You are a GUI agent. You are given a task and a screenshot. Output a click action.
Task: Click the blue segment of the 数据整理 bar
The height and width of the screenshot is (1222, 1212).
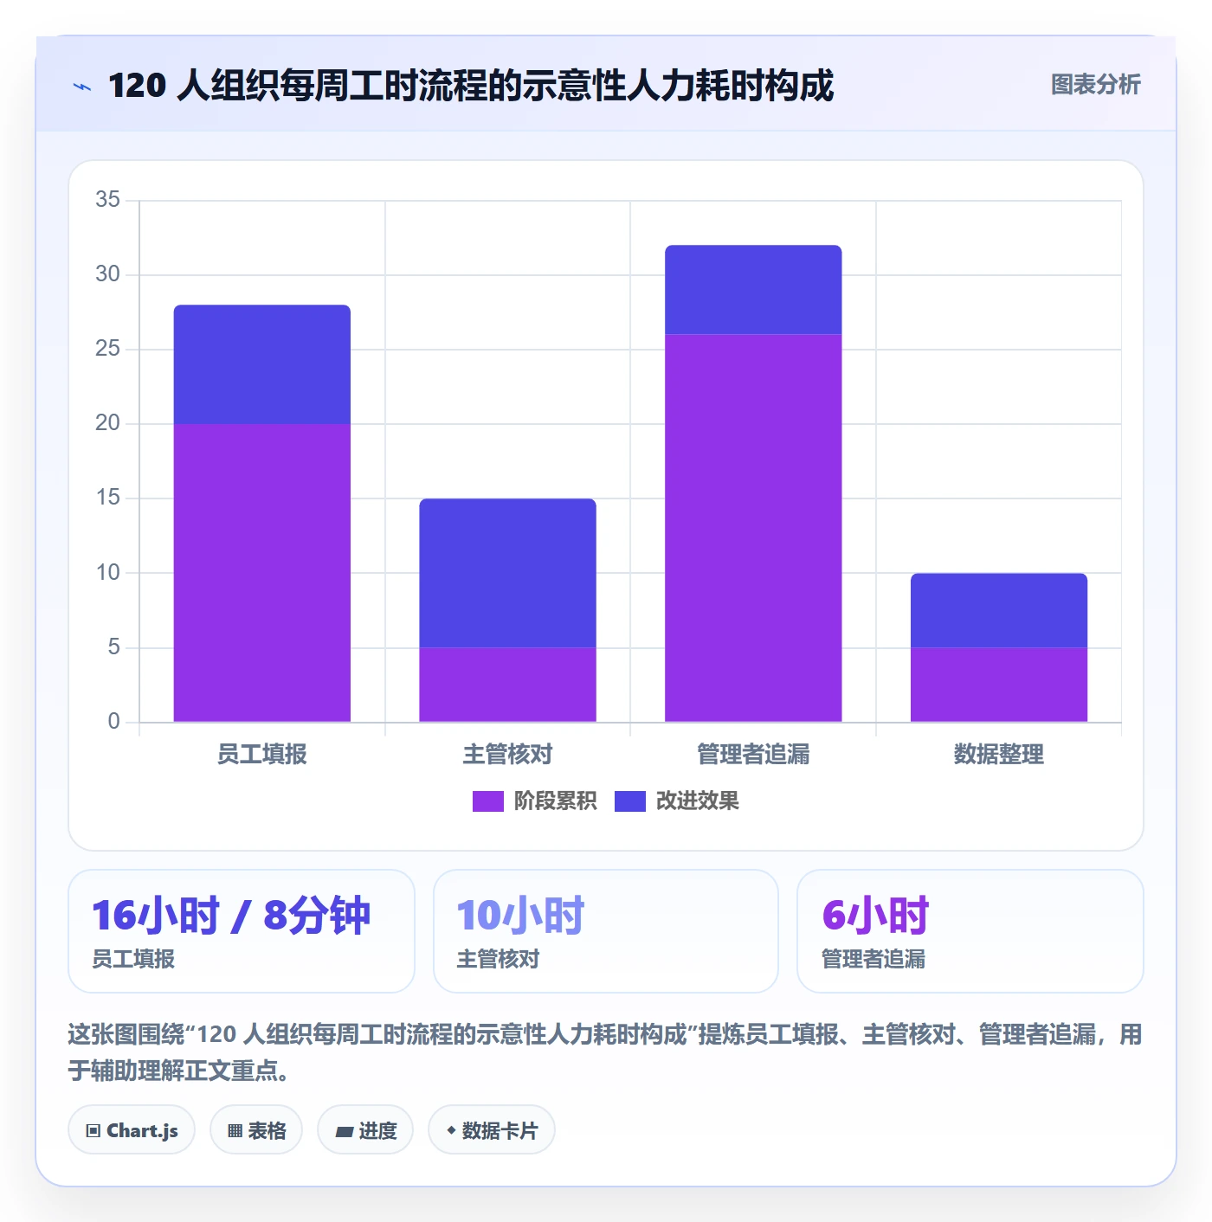(999, 610)
